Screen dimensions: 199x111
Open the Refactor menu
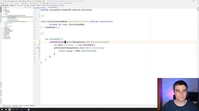pos(24,1)
